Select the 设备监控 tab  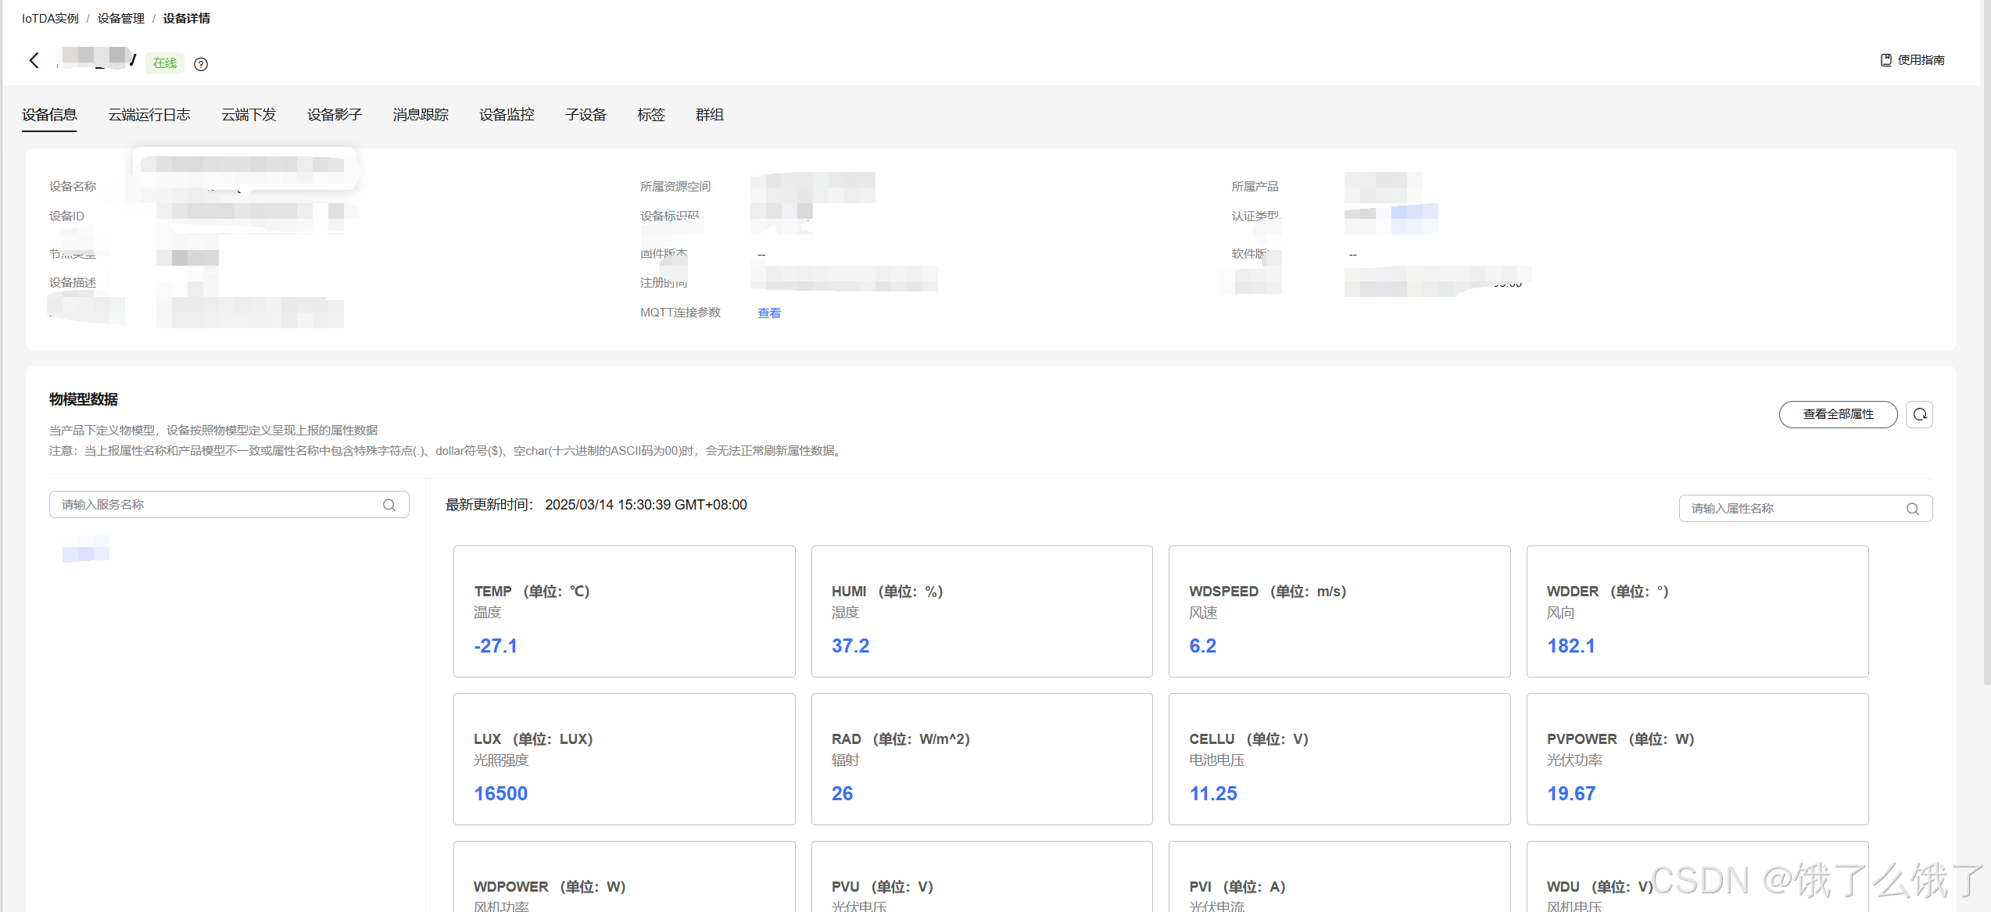[x=507, y=115]
